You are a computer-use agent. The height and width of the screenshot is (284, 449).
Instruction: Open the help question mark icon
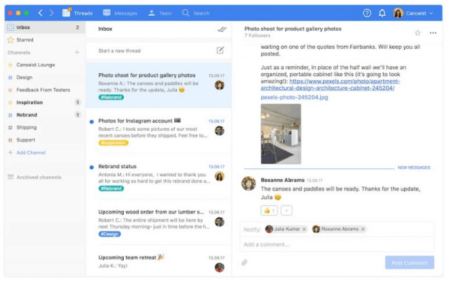[367, 13]
